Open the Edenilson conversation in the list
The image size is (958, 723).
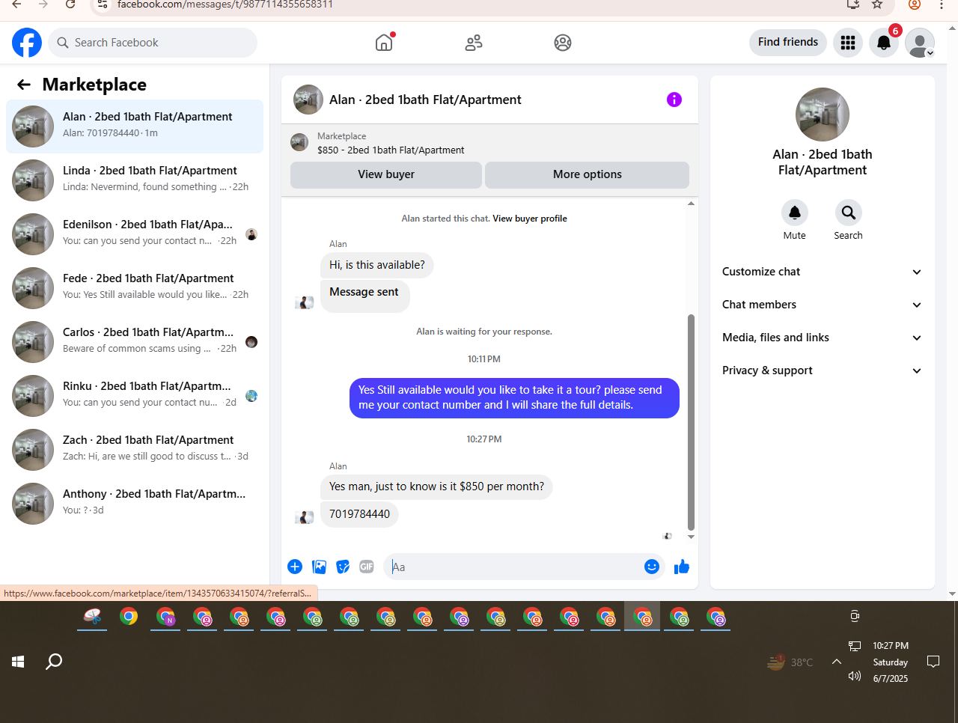tap(135, 234)
